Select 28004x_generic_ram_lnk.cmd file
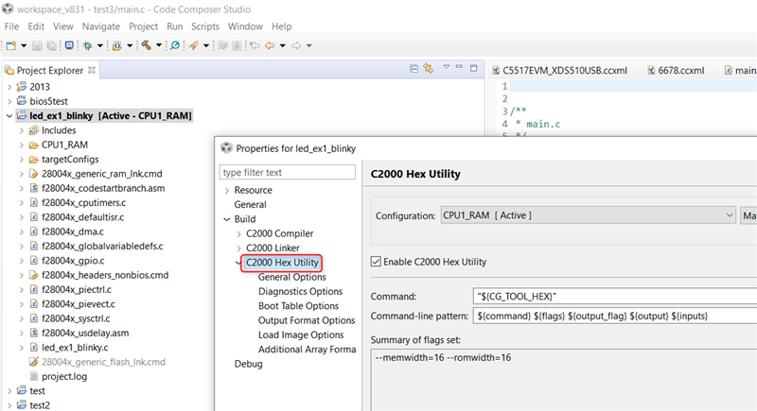 [102, 174]
